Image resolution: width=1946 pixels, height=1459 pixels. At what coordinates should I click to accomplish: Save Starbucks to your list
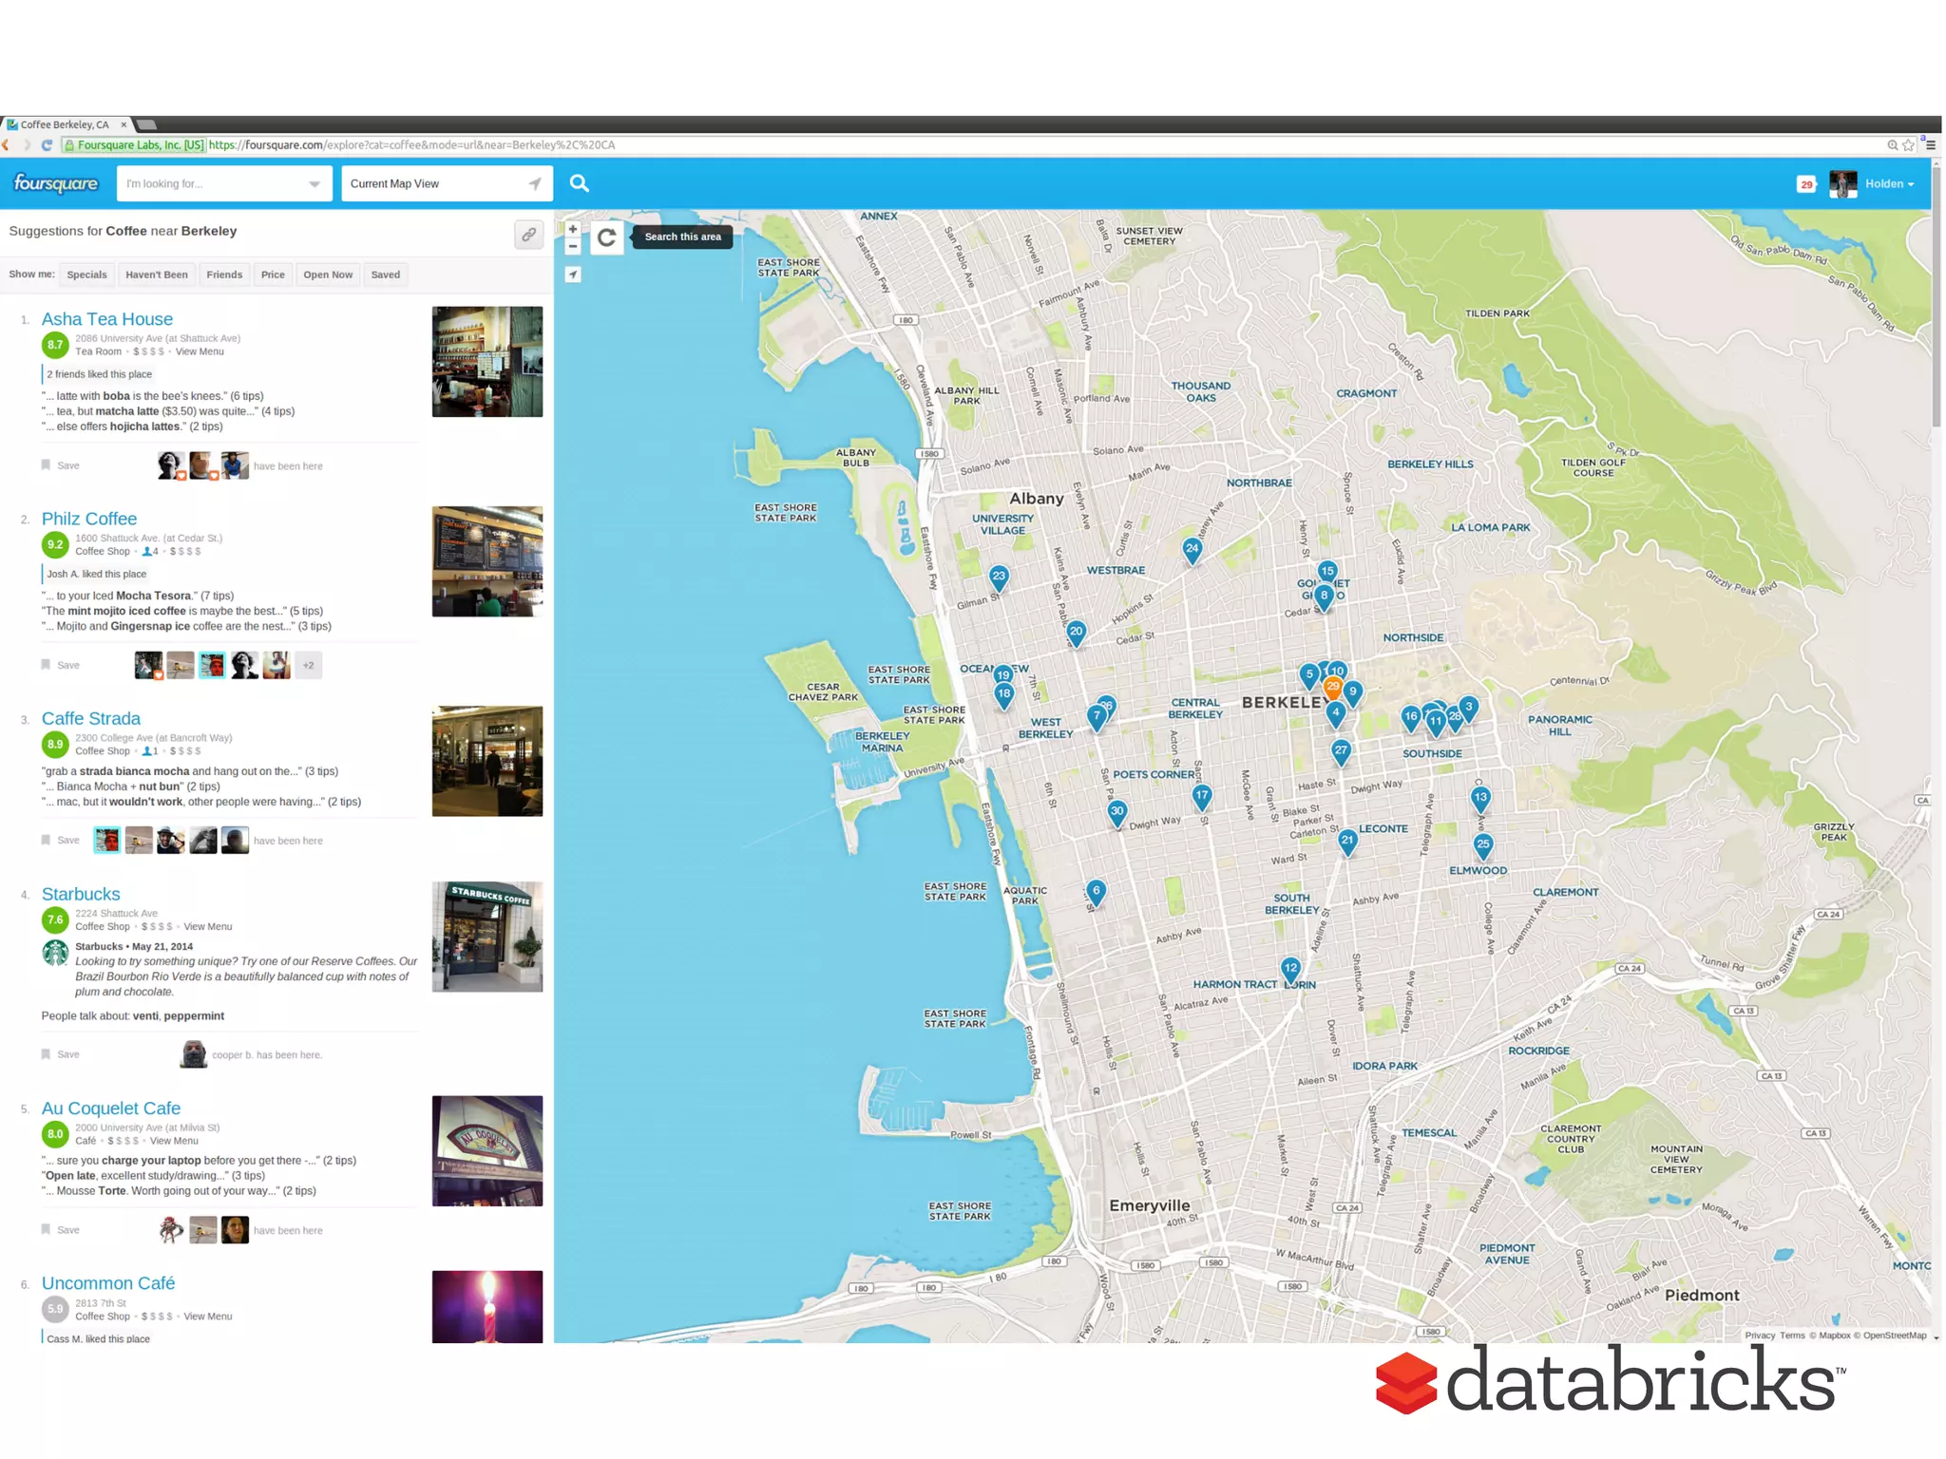[60, 1054]
